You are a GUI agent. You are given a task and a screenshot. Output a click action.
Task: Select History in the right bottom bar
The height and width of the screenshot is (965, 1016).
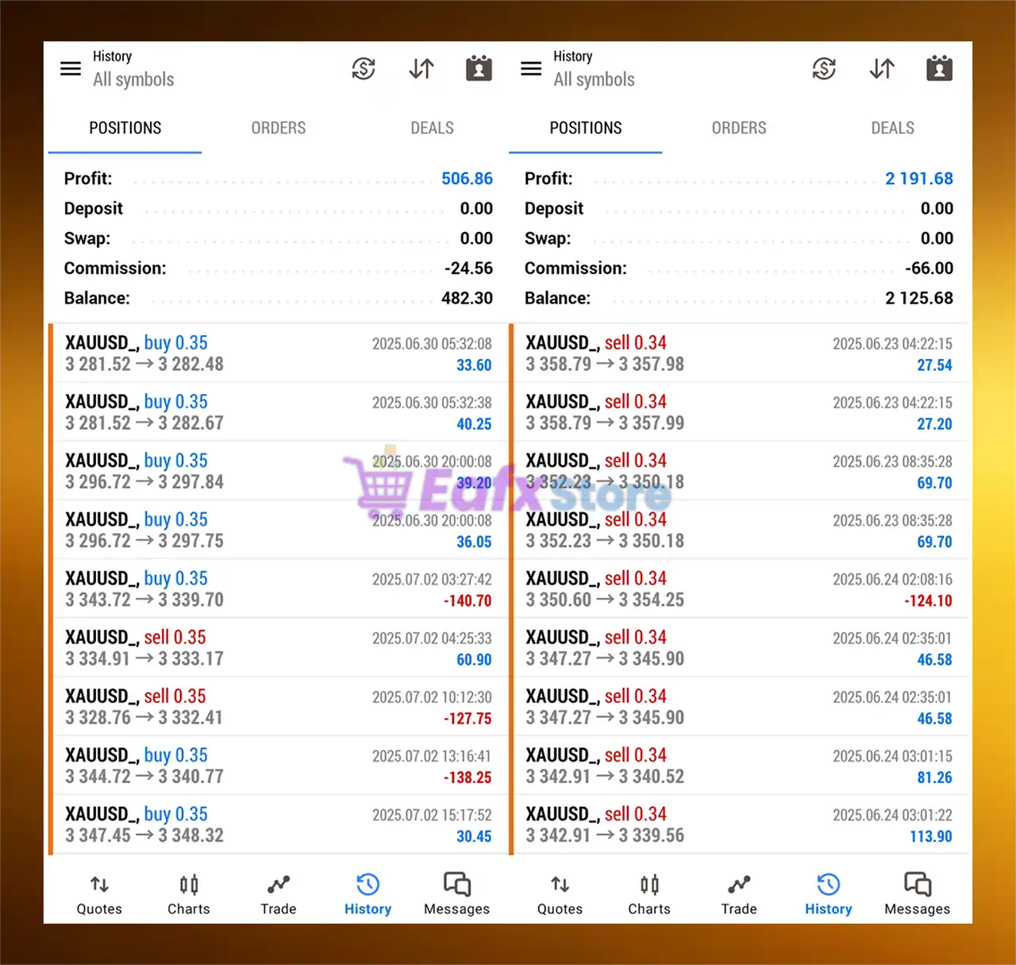828,894
